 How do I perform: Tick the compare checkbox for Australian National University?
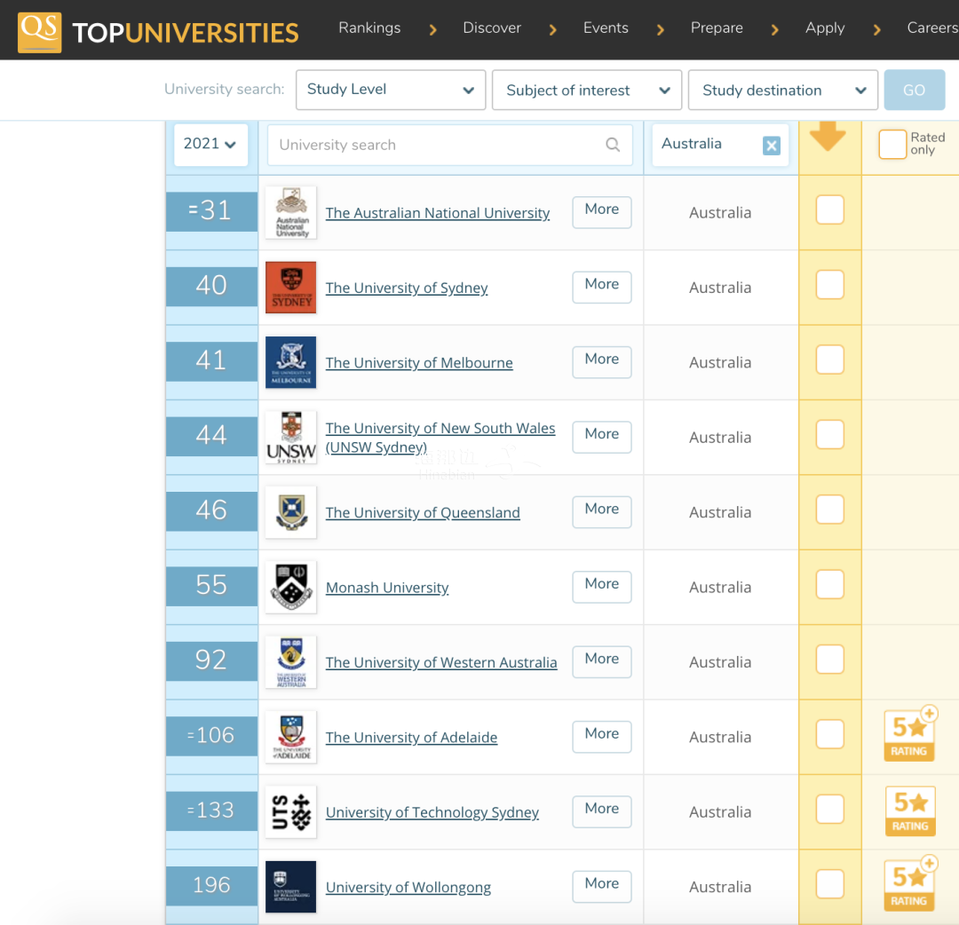(x=830, y=210)
